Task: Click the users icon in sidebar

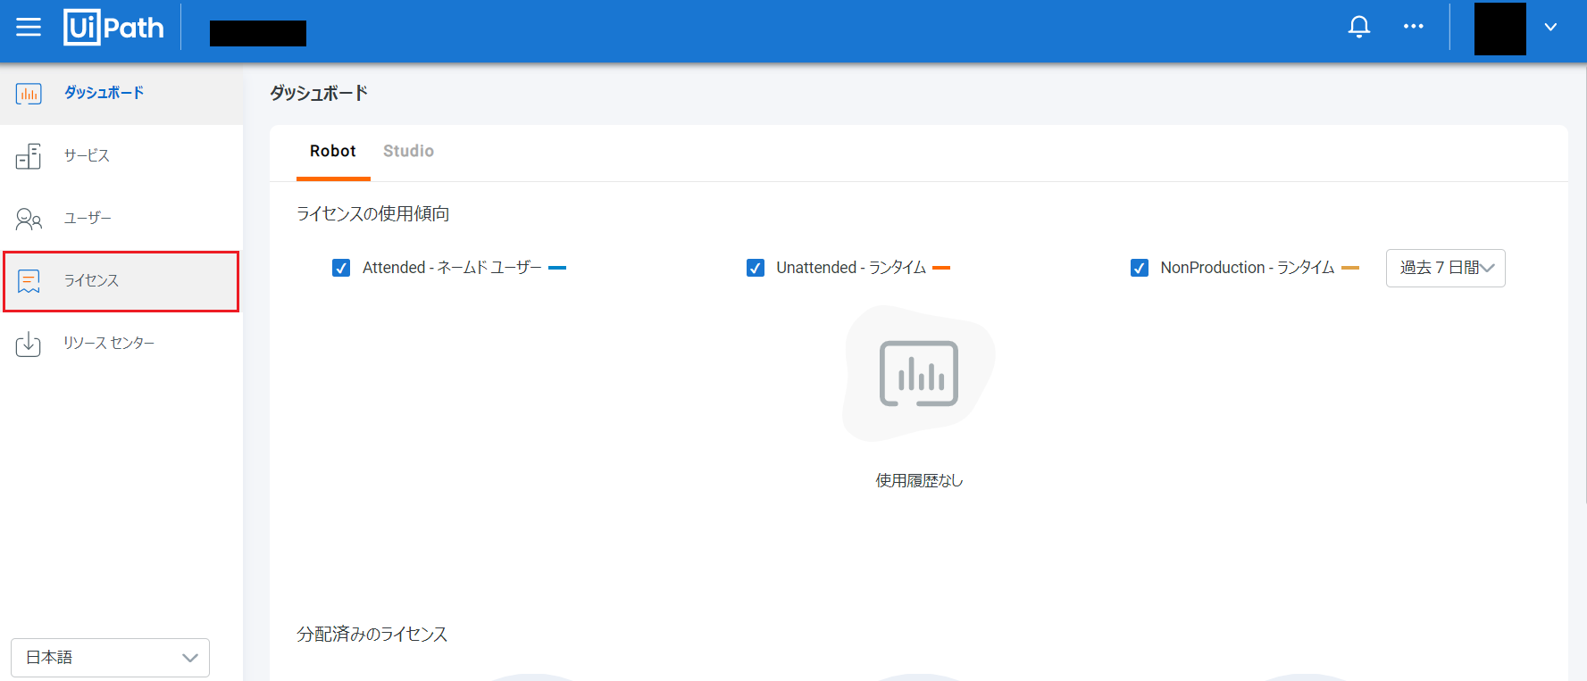Action: [29, 219]
